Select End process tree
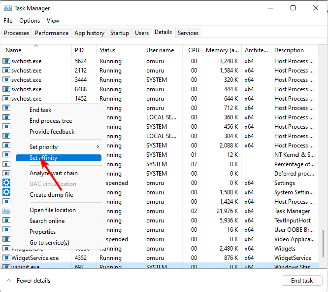Image resolution: width=328 pixels, height=292 pixels. (x=51, y=121)
